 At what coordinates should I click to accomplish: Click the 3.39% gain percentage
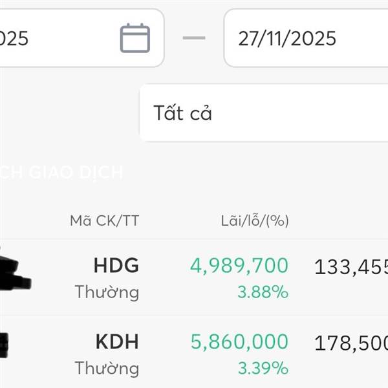click(x=262, y=369)
